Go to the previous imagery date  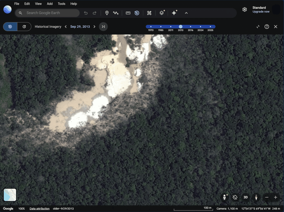click(66, 27)
